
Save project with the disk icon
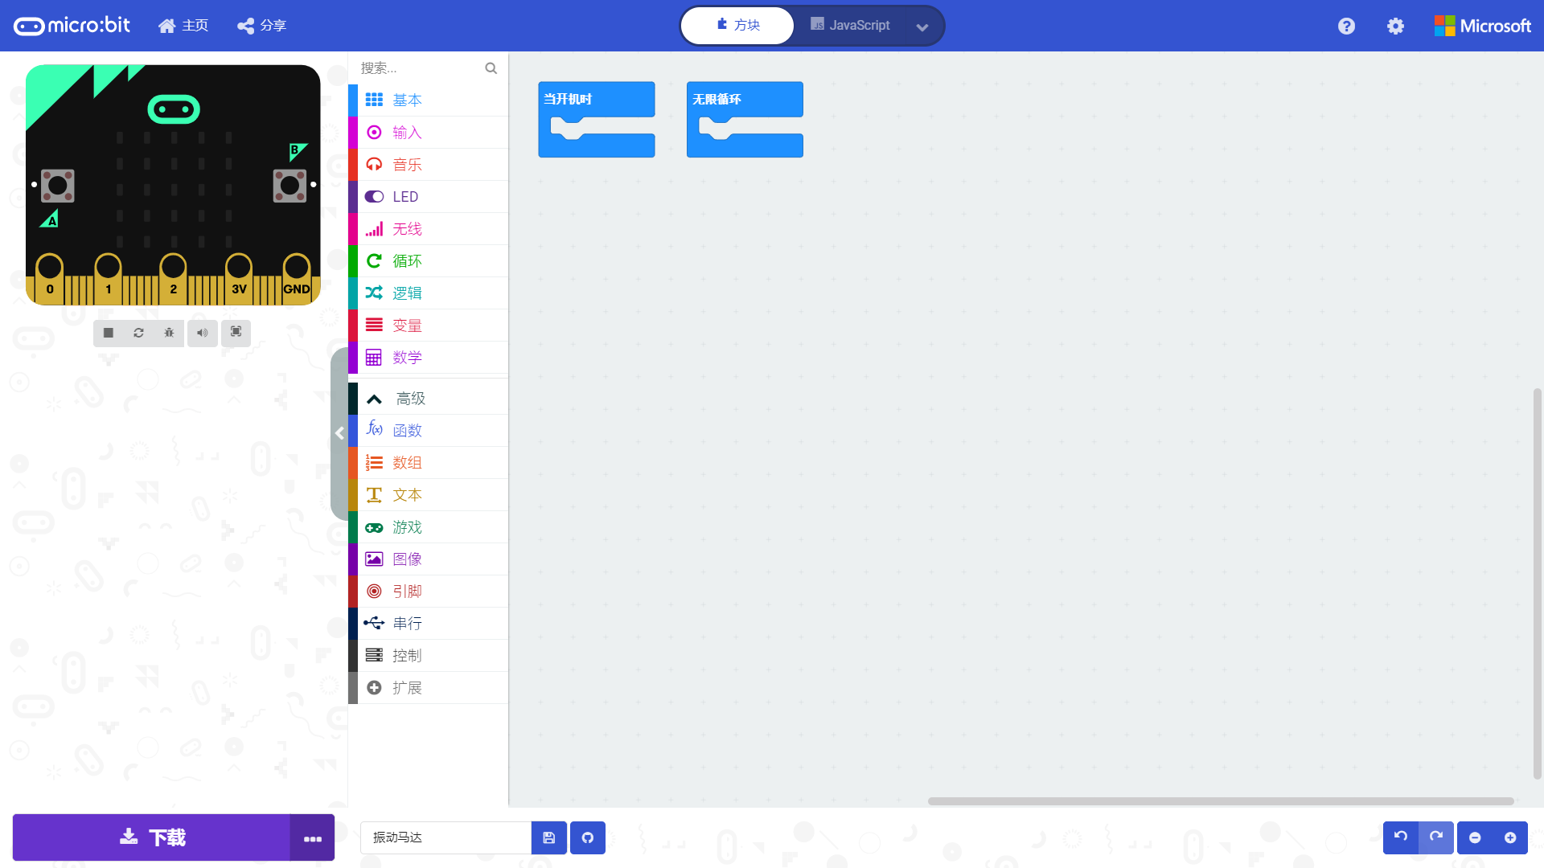549,837
